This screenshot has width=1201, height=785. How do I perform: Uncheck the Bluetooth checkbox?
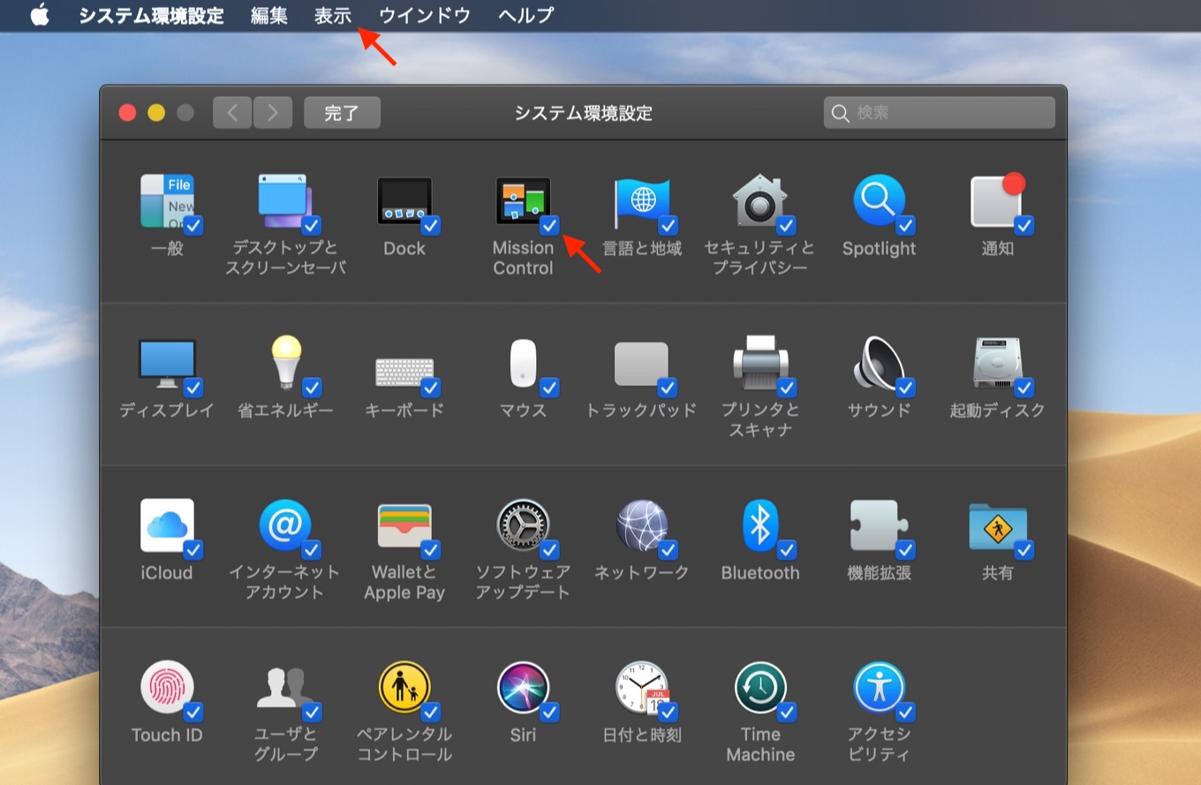pyautogui.click(x=786, y=549)
